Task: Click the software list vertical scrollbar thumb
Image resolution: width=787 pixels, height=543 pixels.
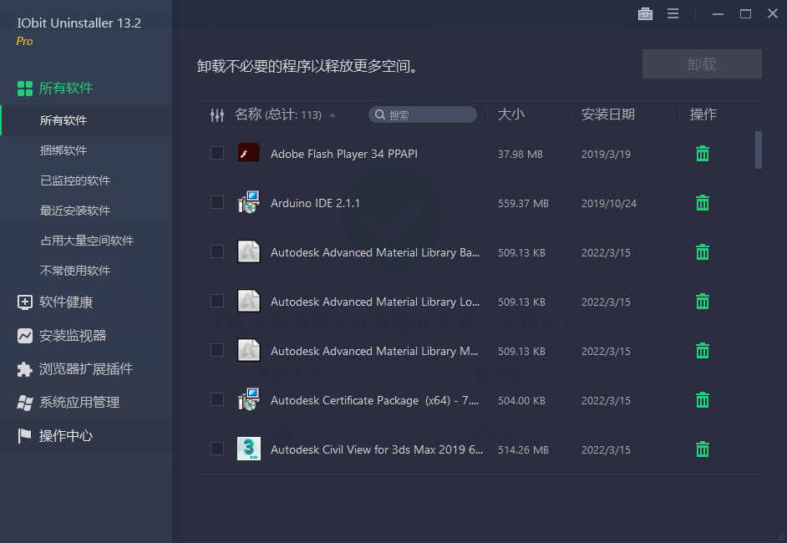Action: pyautogui.click(x=759, y=150)
